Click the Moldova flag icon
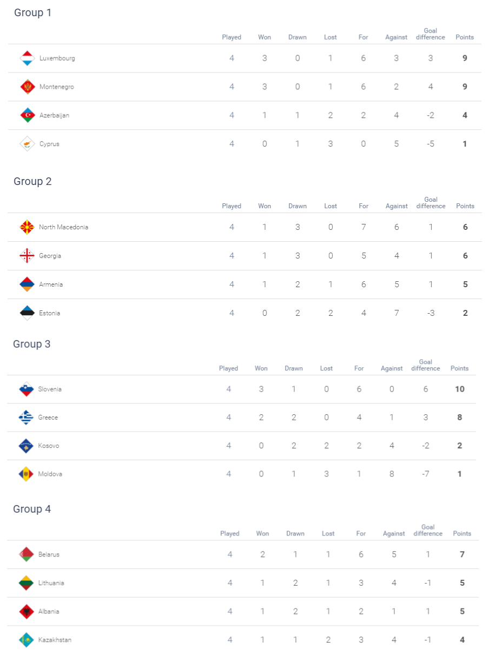This screenshot has width=489, height=662. [26, 474]
